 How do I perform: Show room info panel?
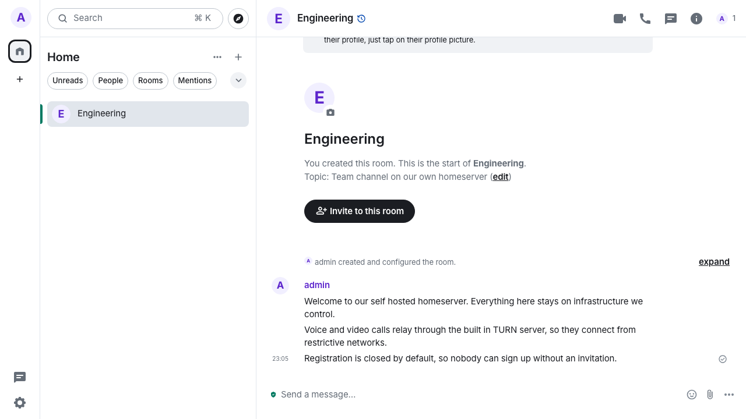pos(696,19)
